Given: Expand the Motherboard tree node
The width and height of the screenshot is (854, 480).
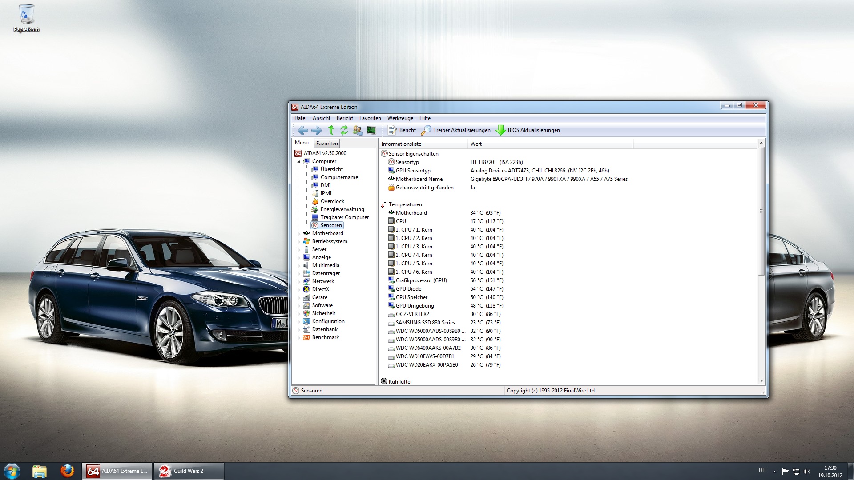Looking at the screenshot, I should (x=299, y=234).
